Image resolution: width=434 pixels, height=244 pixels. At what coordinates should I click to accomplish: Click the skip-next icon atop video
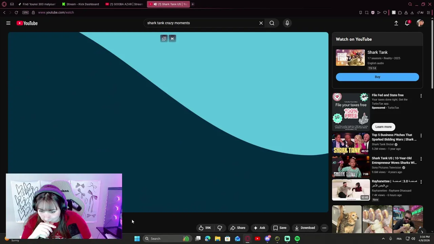pos(172,39)
